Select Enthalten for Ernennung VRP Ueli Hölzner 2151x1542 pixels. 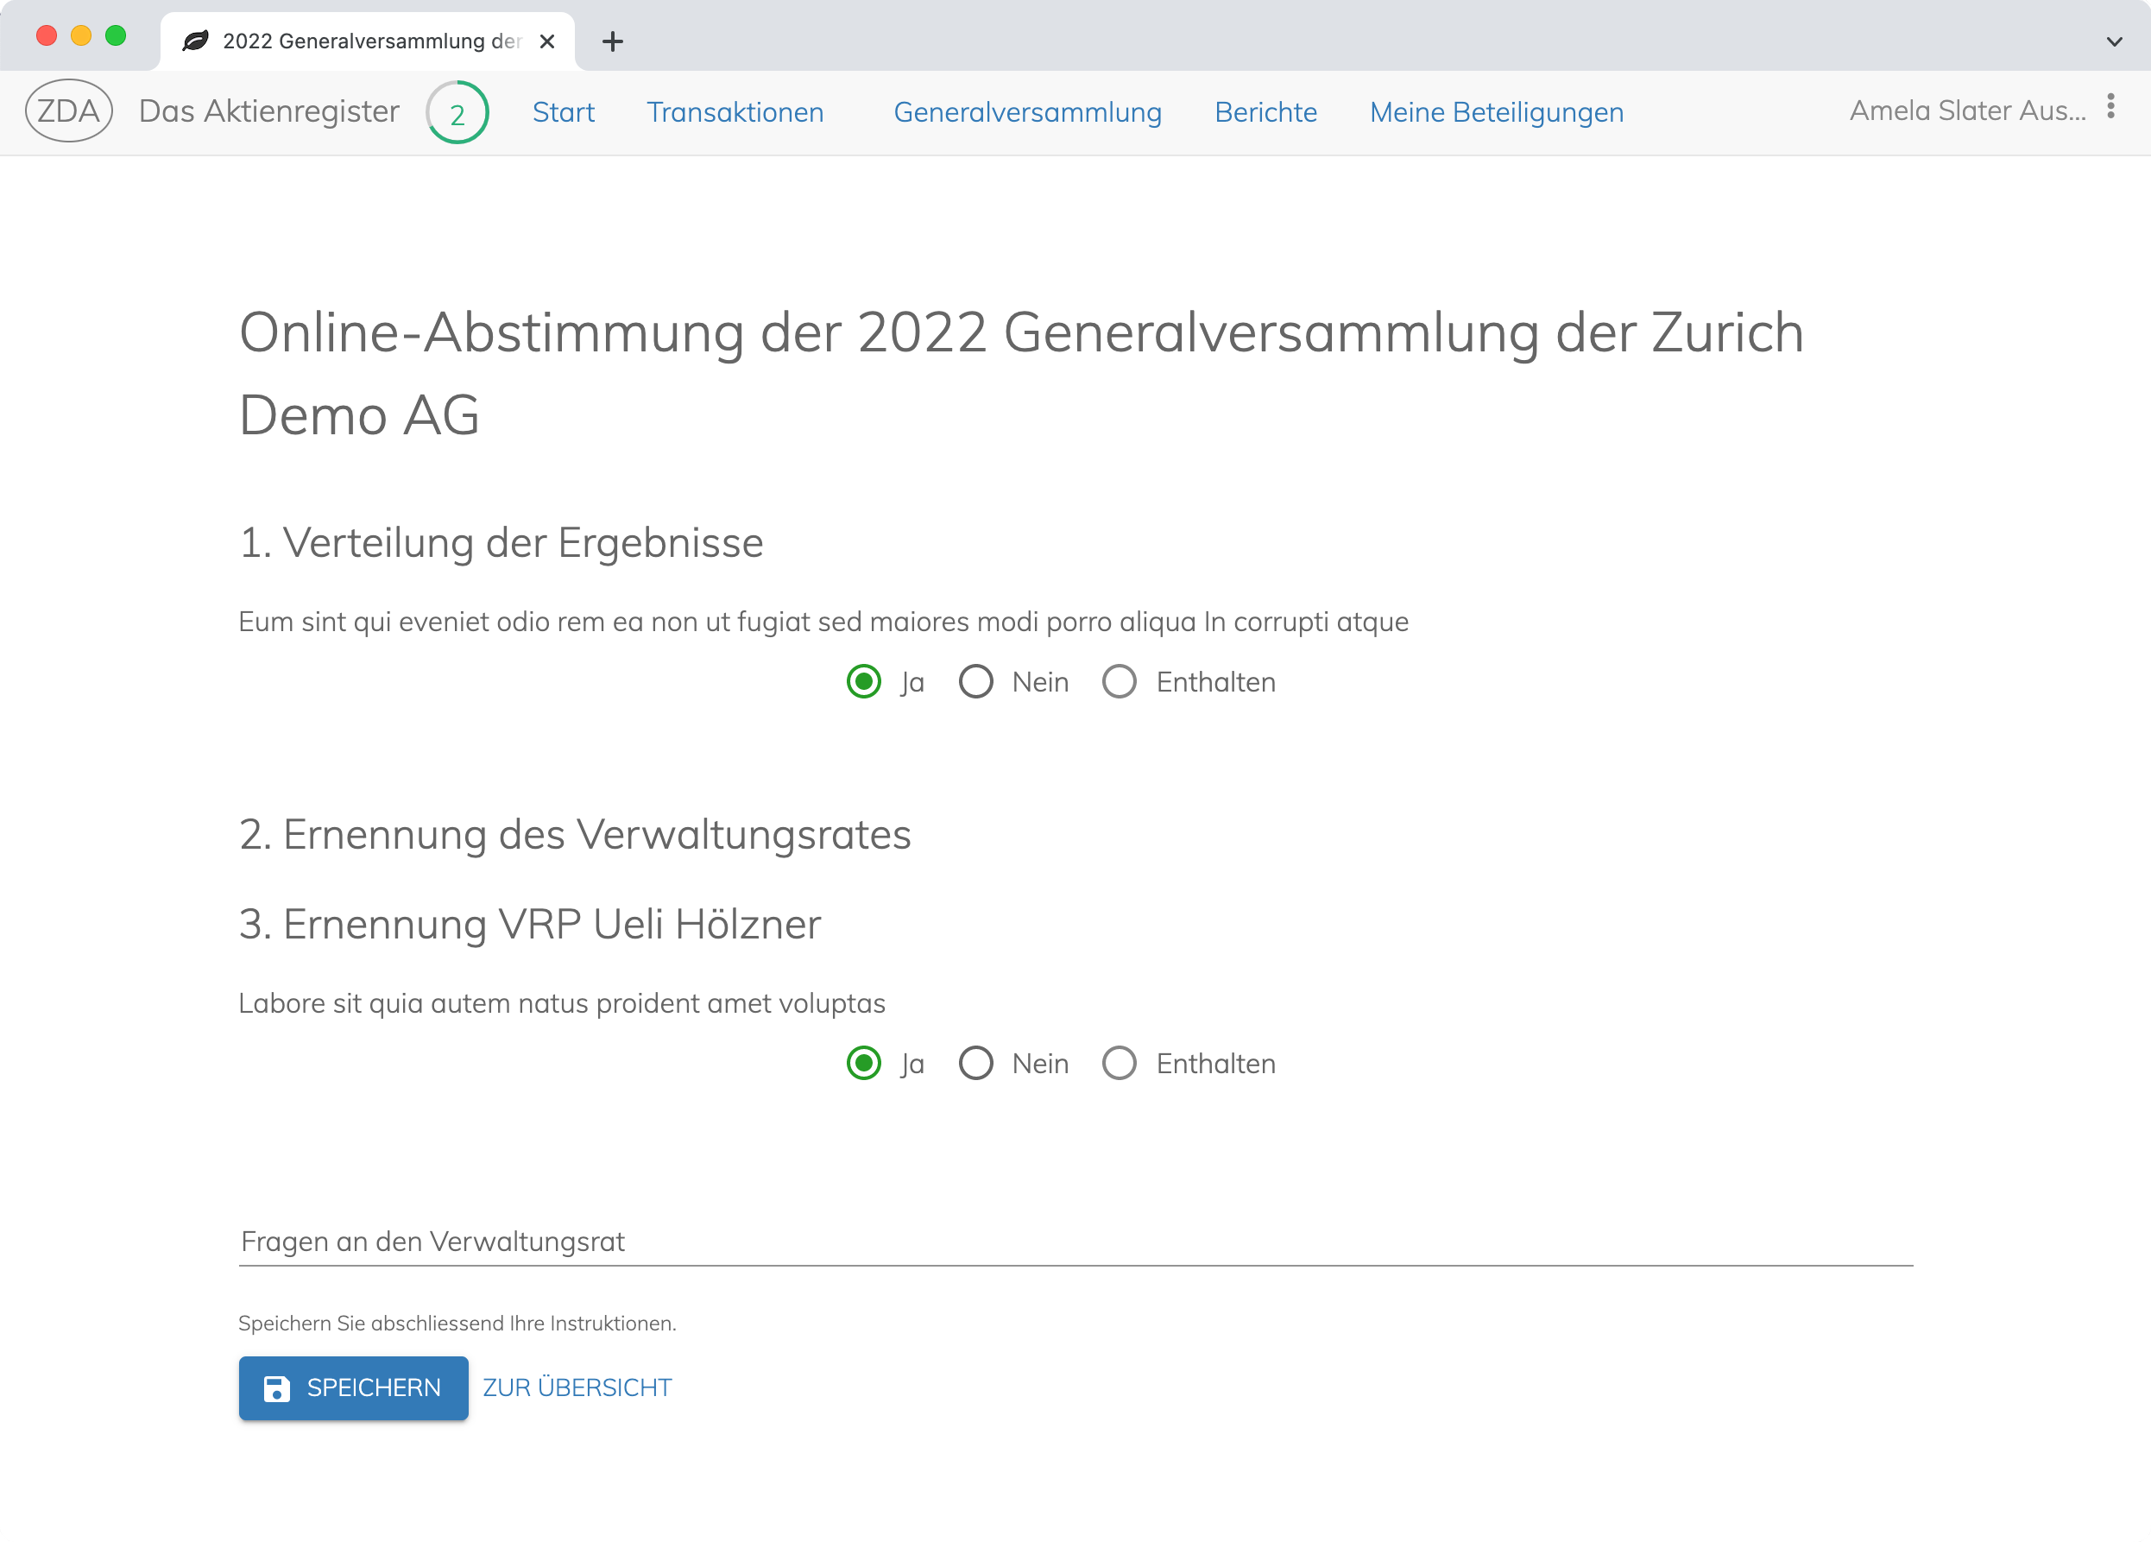pyautogui.click(x=1118, y=1063)
